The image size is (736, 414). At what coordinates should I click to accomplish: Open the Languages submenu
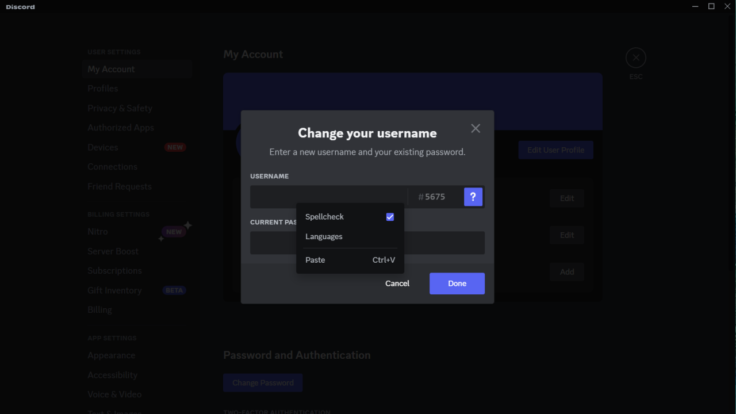(324, 236)
